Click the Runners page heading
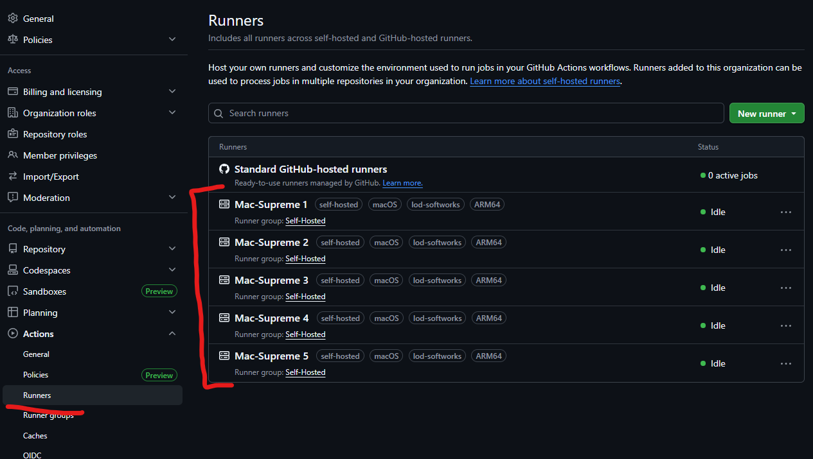813x459 pixels. tap(236, 21)
